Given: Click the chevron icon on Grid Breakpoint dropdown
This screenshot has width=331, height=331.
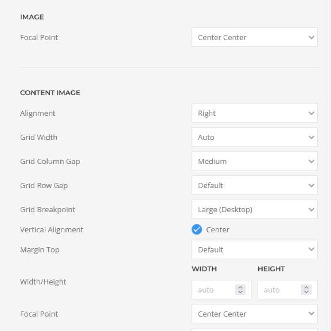Looking at the screenshot, I should 312,210.
